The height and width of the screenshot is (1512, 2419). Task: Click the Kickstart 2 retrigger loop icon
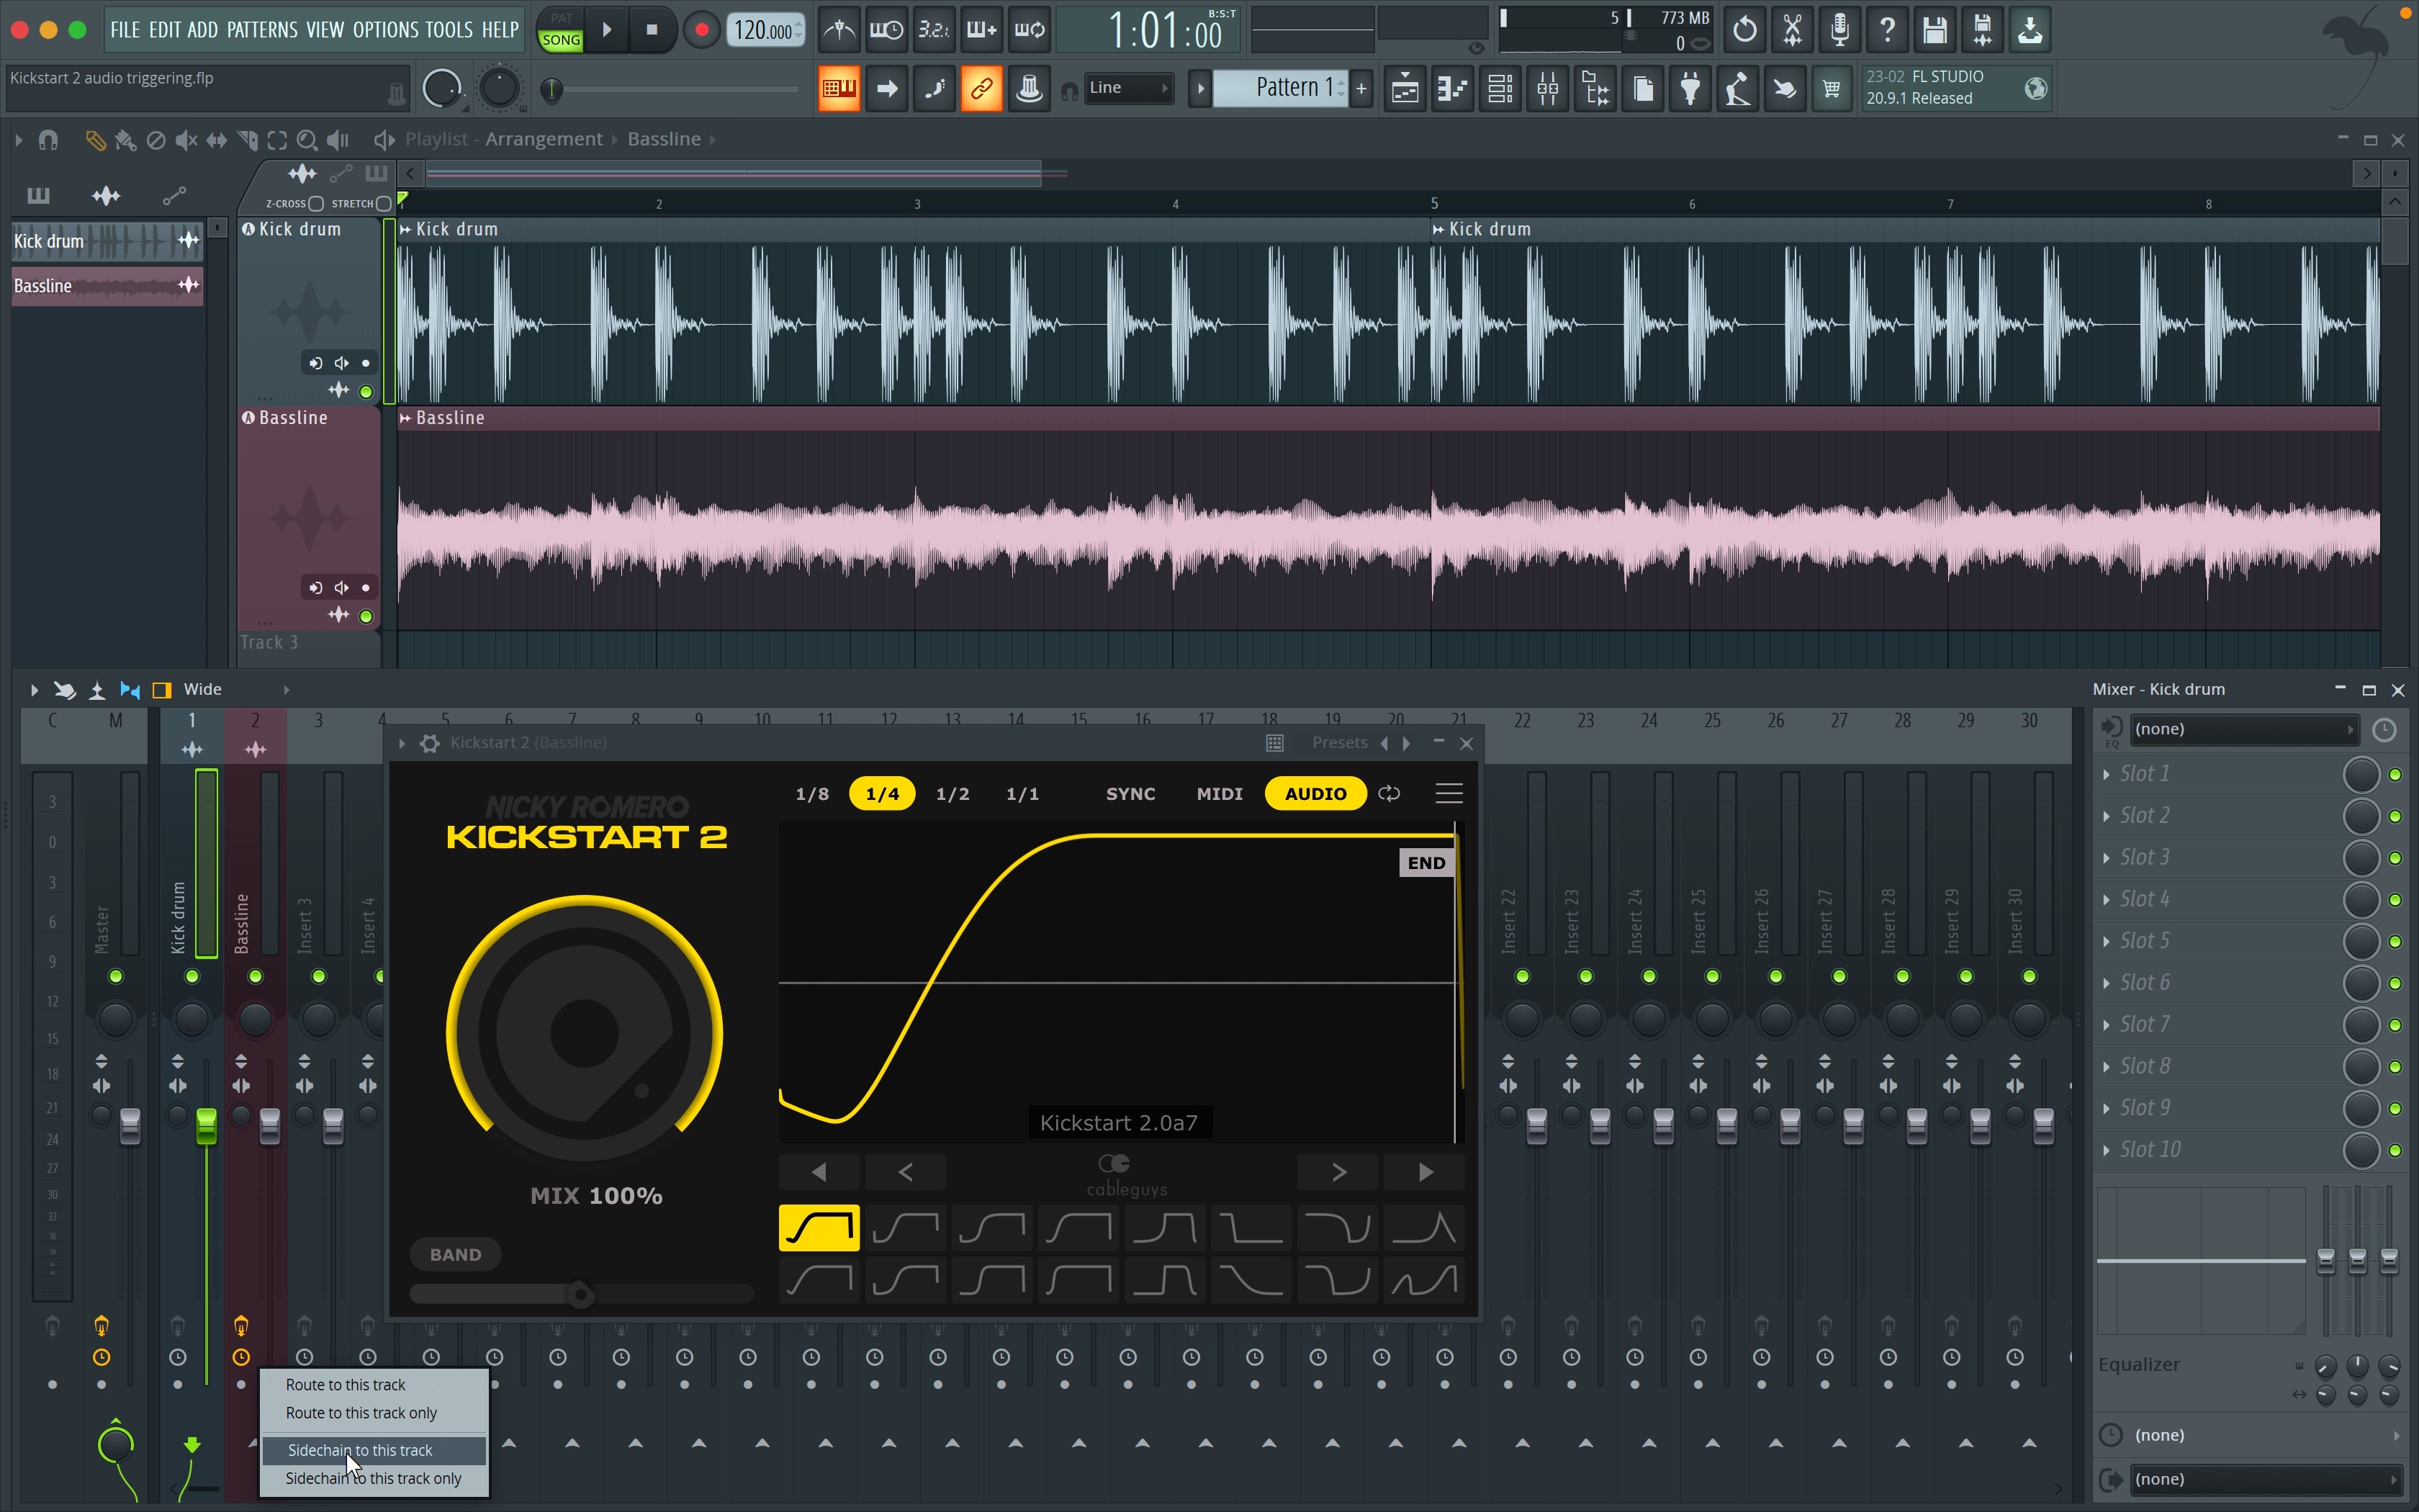pos(1389,794)
